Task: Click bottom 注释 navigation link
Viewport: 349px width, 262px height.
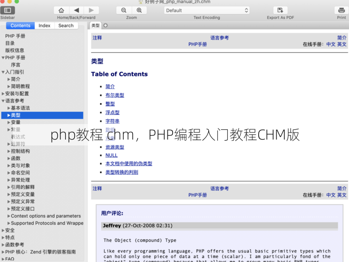Action: pyautogui.click(x=97, y=189)
